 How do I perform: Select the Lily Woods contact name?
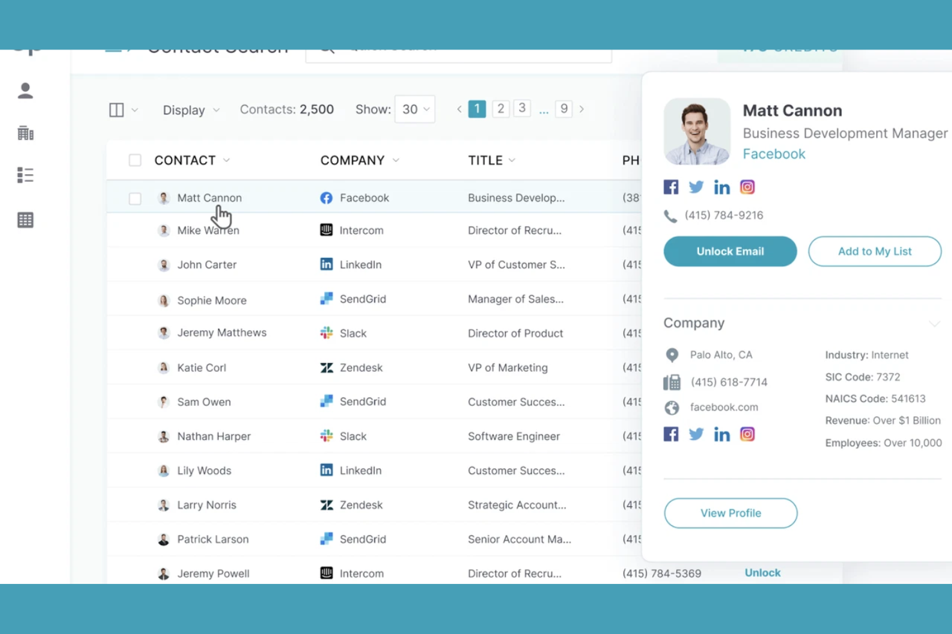[205, 470]
